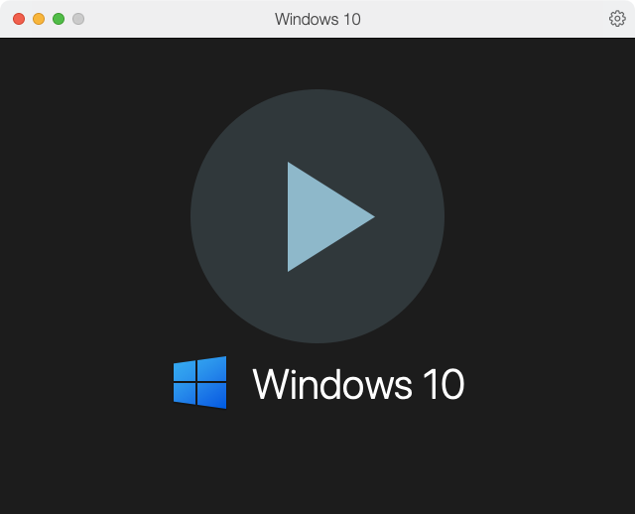Click the large Windows 10 label
The image size is (635, 514).
click(x=358, y=384)
